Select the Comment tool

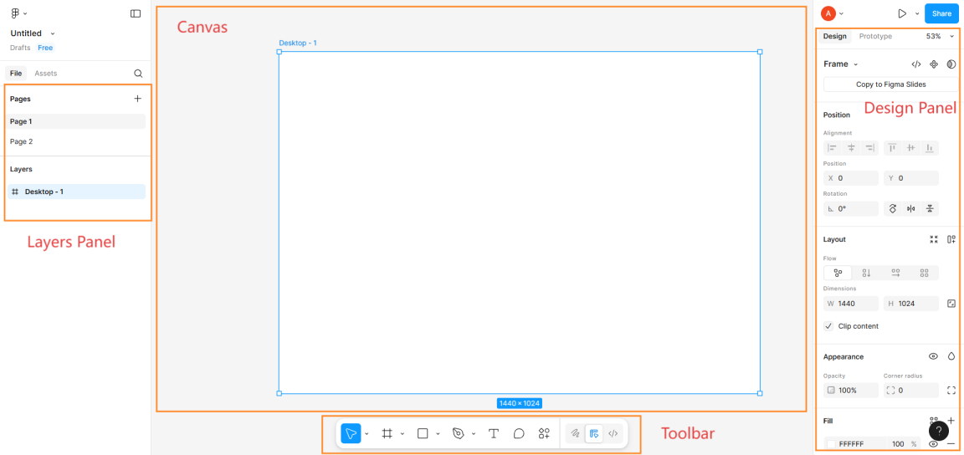pos(519,433)
